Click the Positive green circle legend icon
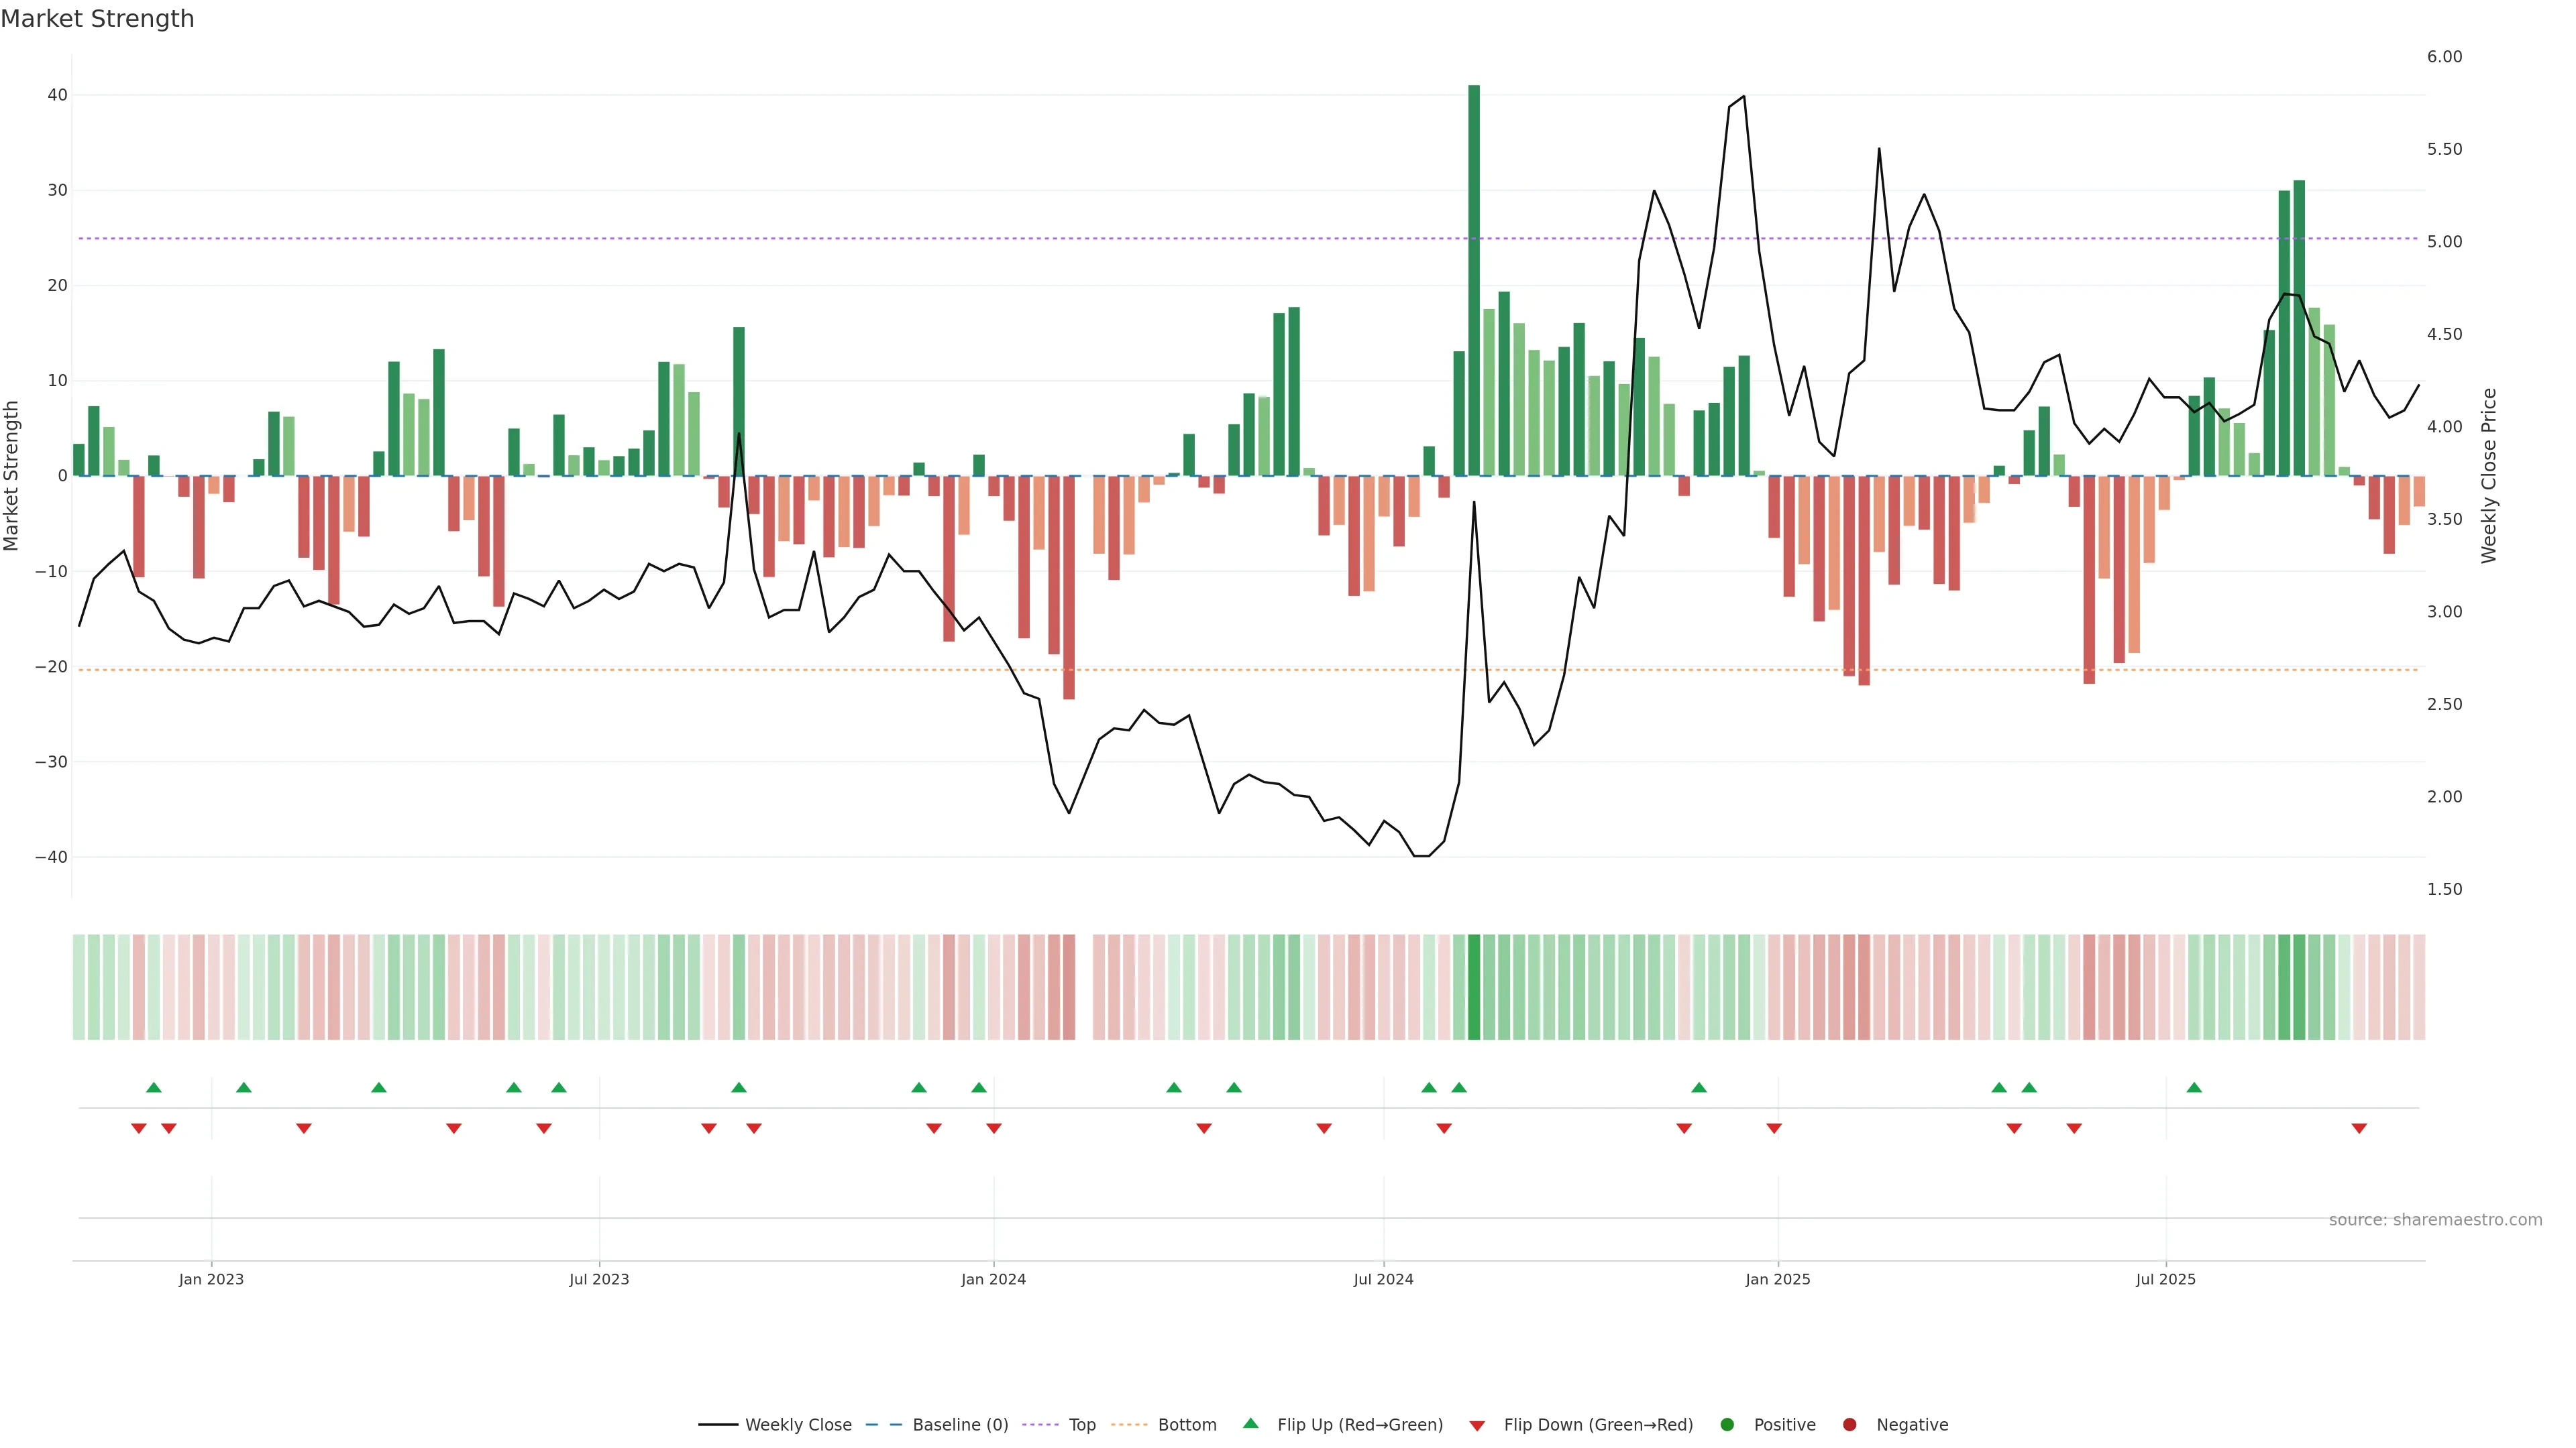Image resolution: width=2576 pixels, height=1448 pixels. pyautogui.click(x=1726, y=1425)
